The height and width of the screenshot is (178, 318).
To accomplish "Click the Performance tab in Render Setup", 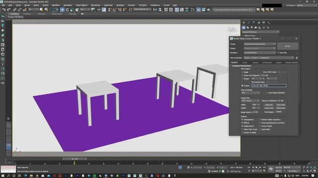I will (267, 63).
